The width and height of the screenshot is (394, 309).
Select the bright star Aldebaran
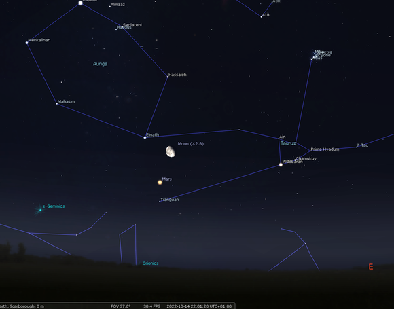pos(281,165)
